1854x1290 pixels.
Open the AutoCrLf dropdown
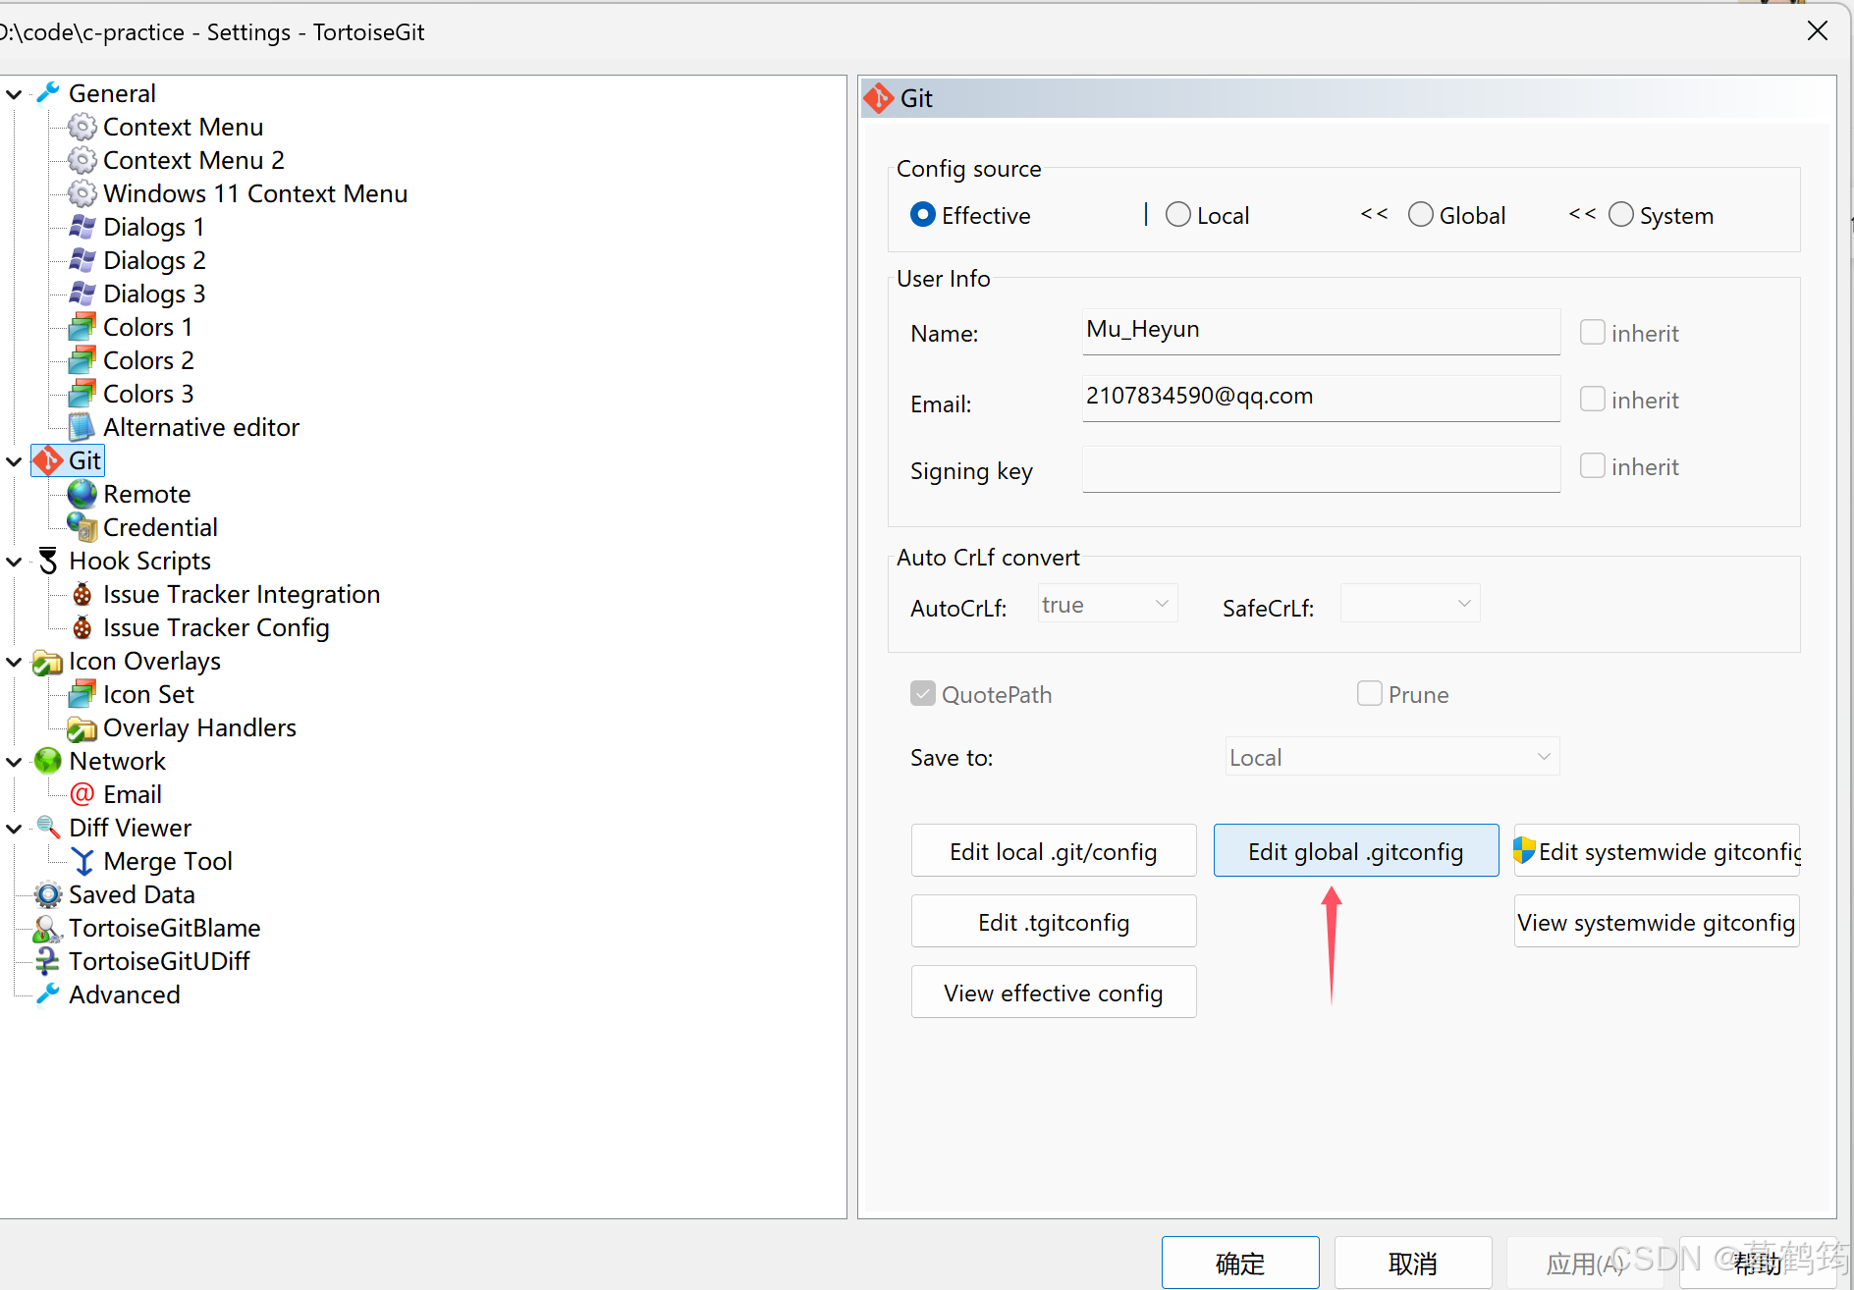(x=1108, y=604)
